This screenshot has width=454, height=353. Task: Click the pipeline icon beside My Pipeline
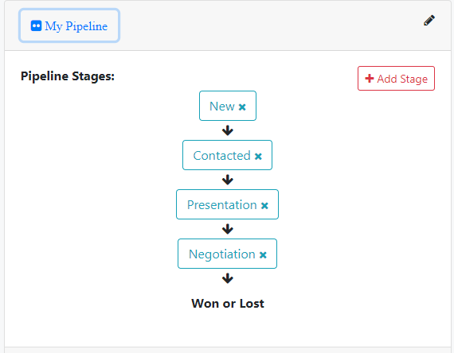click(36, 25)
